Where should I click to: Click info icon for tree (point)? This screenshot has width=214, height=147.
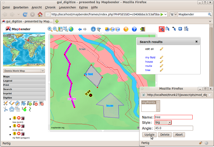click(14, 118)
